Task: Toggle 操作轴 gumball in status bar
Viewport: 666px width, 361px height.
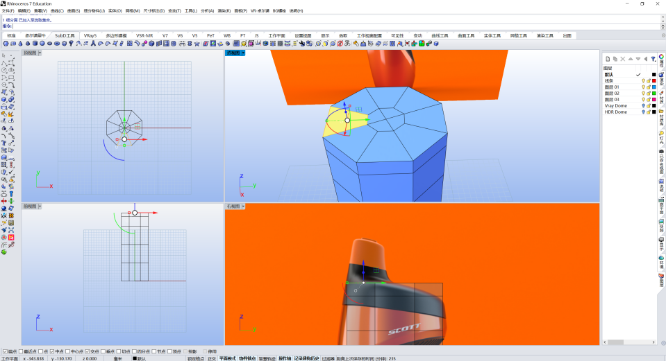Action: tap(285, 358)
